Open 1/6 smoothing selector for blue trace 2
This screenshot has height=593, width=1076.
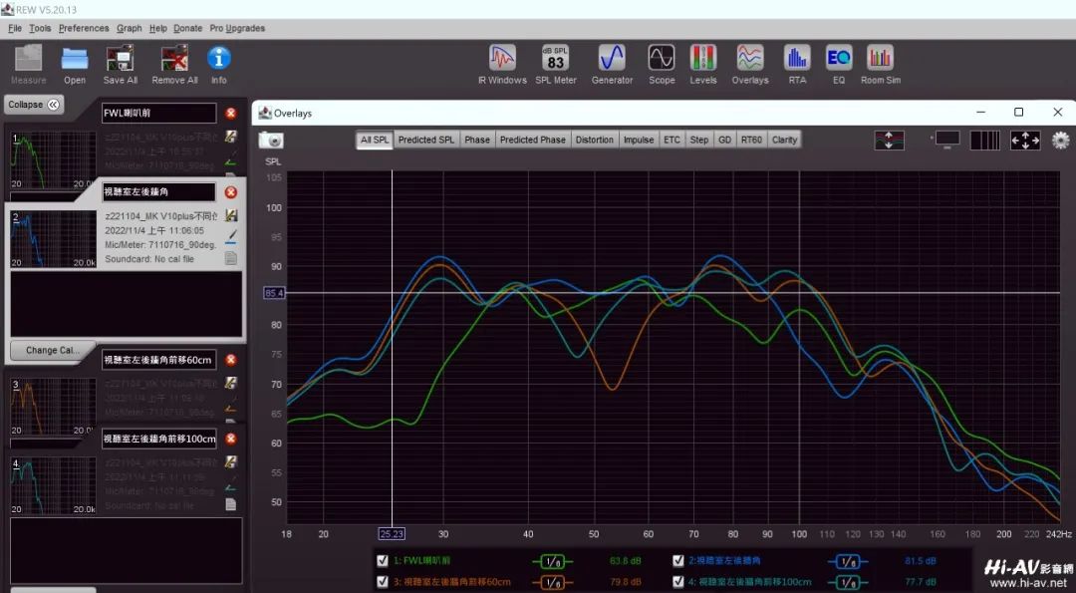(x=848, y=562)
